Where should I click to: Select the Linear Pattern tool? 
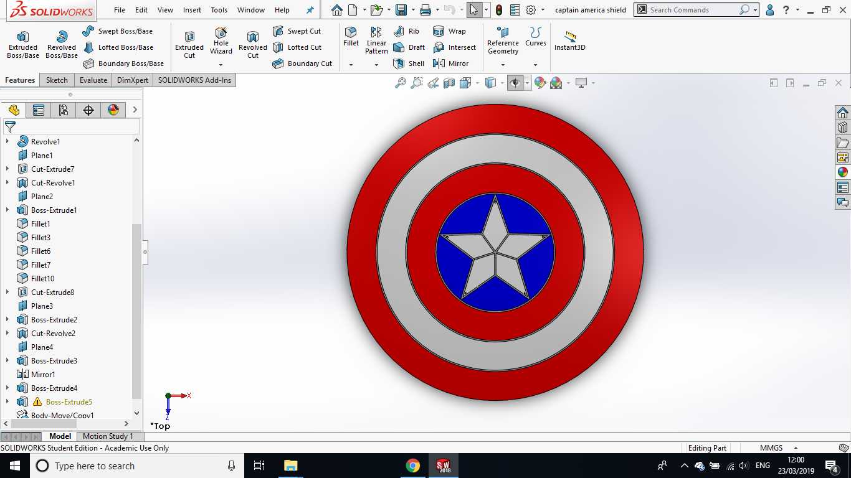click(x=376, y=40)
